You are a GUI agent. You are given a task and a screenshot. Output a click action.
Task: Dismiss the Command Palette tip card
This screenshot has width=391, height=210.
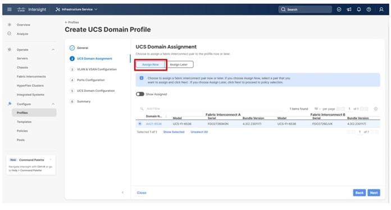51,160
